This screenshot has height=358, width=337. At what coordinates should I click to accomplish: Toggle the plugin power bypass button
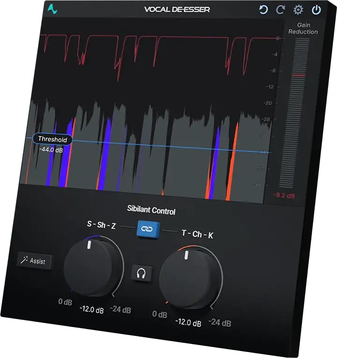316,10
